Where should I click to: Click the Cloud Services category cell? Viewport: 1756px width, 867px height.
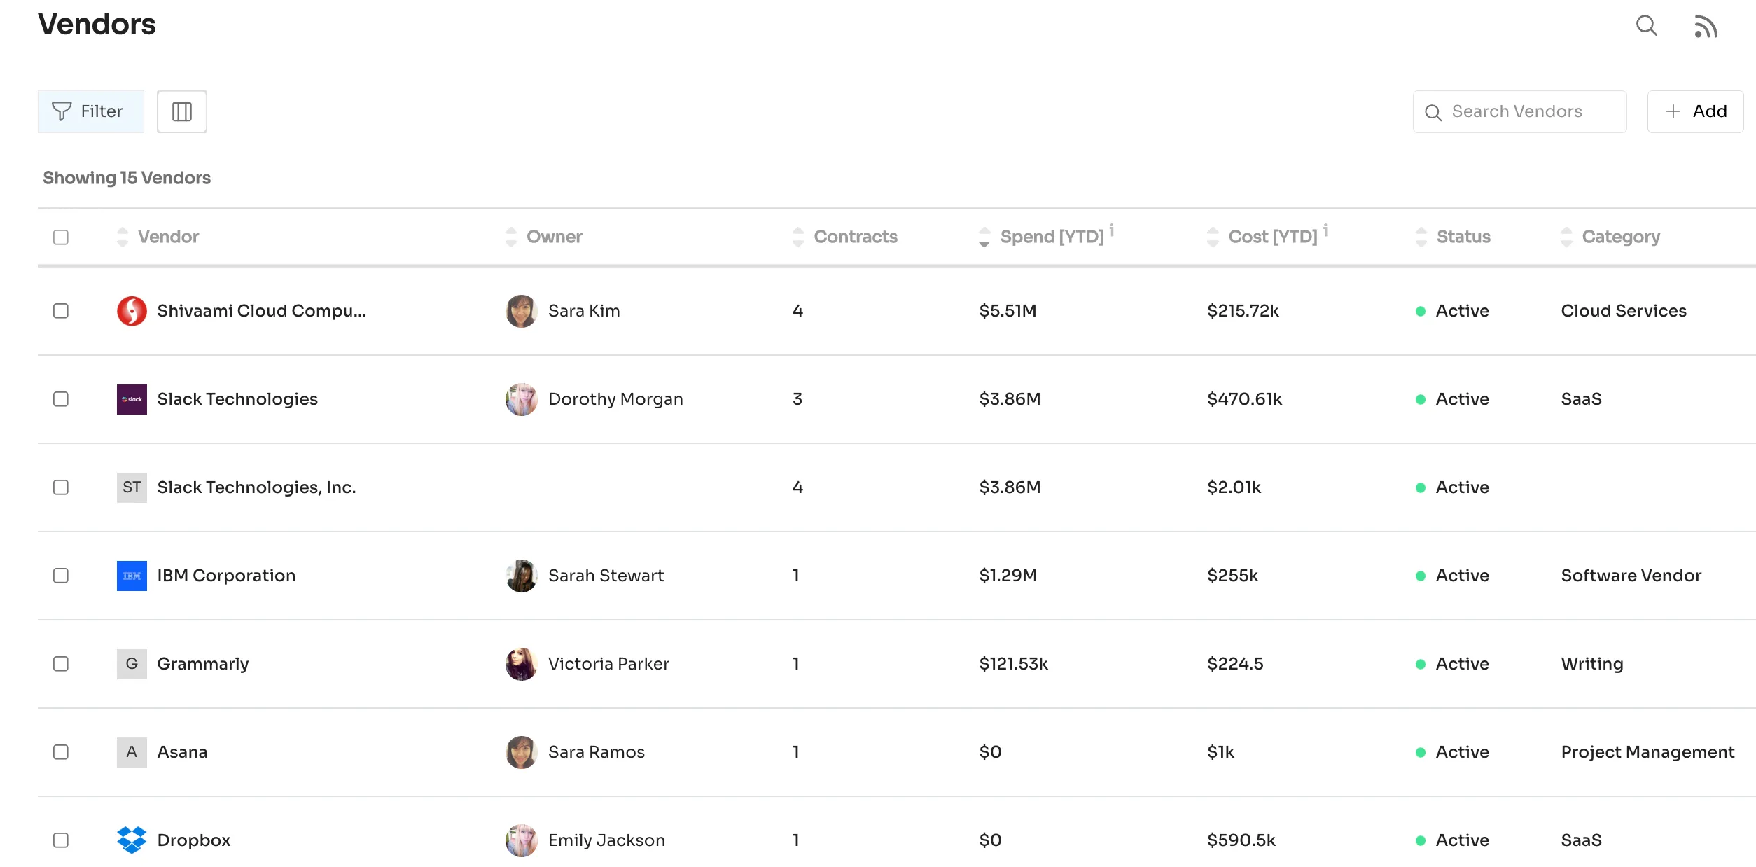[1624, 311]
